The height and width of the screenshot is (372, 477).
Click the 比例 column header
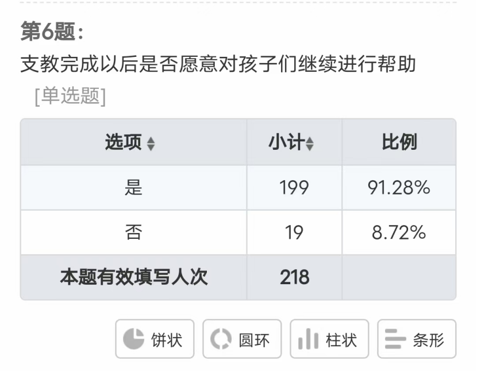tap(399, 142)
